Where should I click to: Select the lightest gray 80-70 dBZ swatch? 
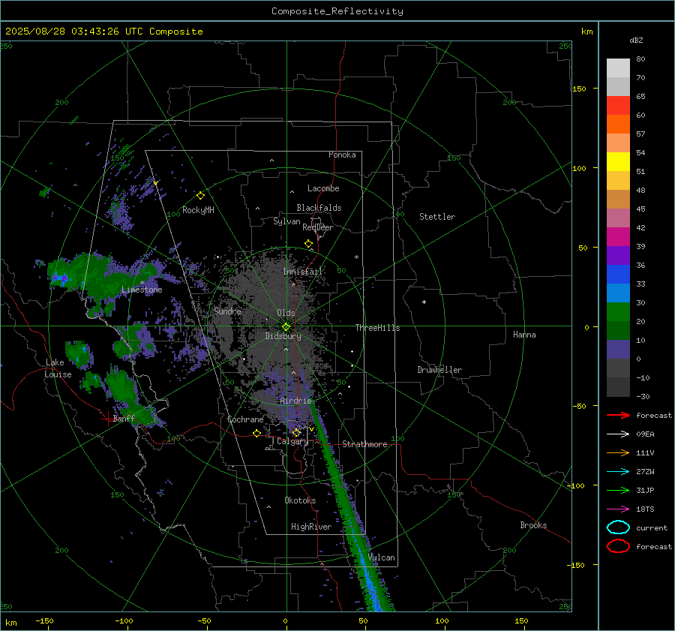[618, 68]
